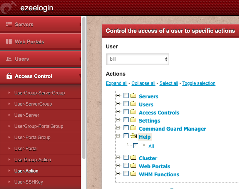This screenshot has height=189, width=239.
Task: Tick the Cluster checkbox
Action: pyautogui.click(x=126, y=157)
